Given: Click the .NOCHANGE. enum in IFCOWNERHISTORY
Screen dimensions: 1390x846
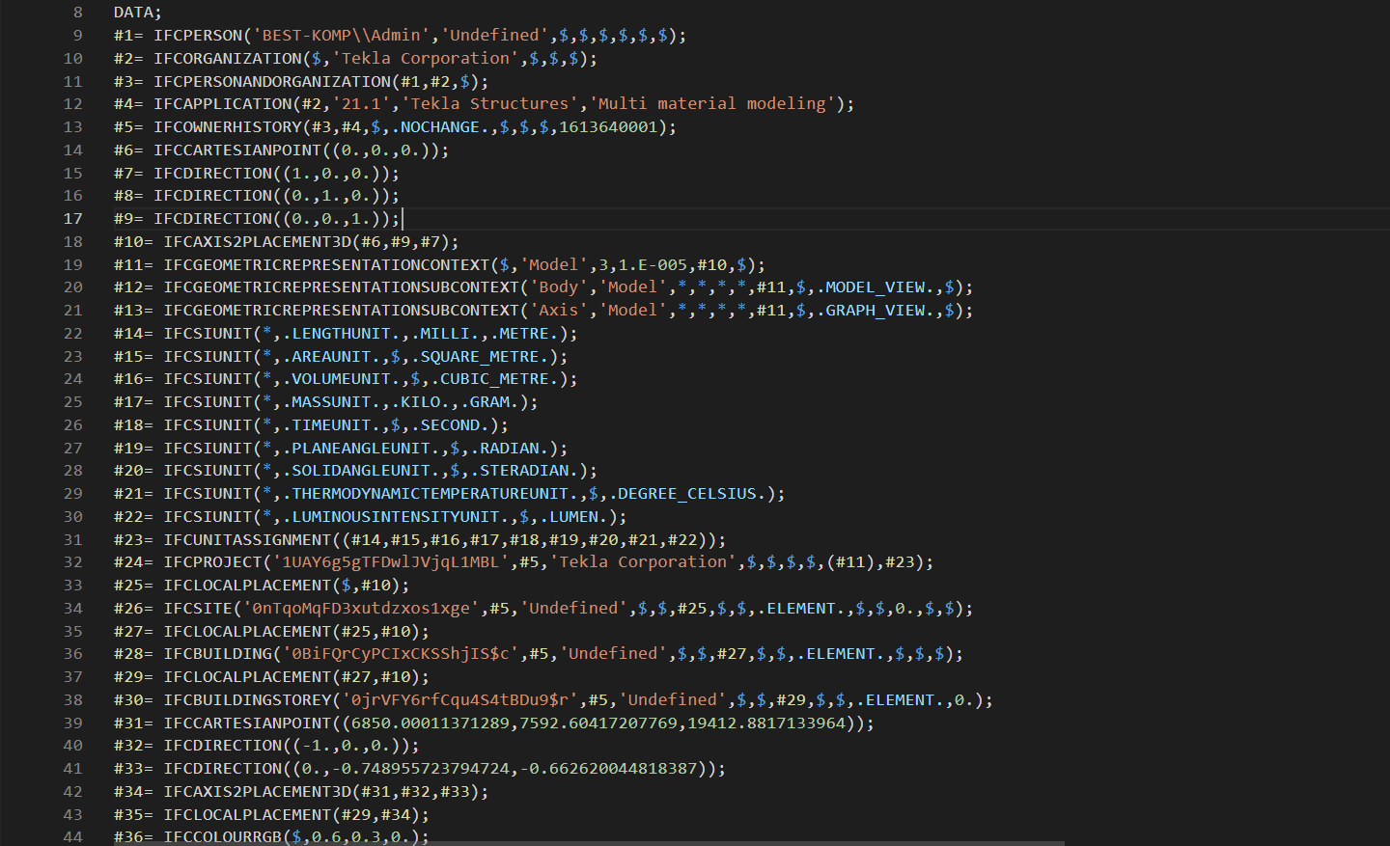Looking at the screenshot, I should pos(440,127).
